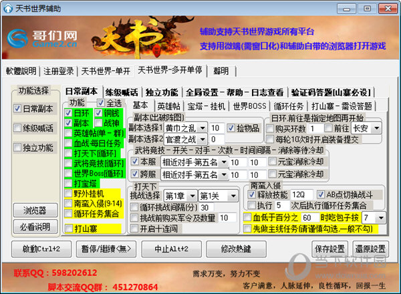
Task: Open the 独立功能 sub-tab
Action: (x=162, y=92)
